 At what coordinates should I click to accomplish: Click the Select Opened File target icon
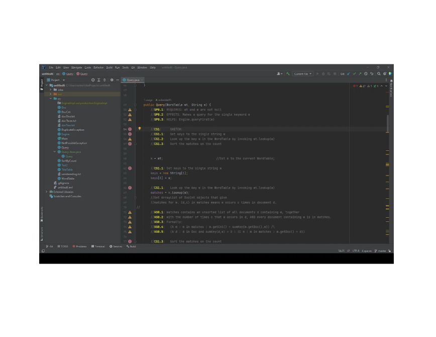(x=93, y=80)
